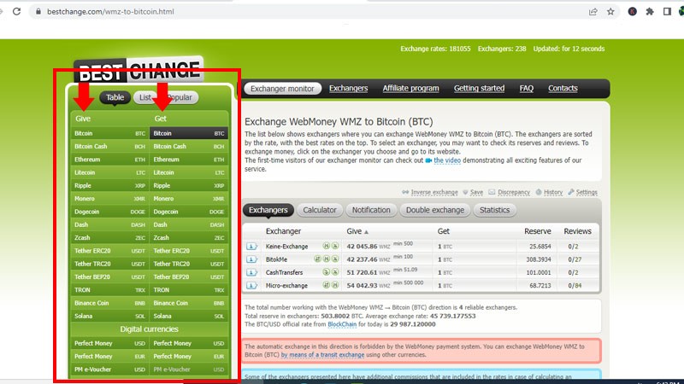Click the Save exchange direction link

(x=473, y=193)
